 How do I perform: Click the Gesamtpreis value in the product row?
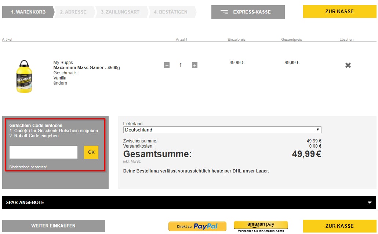[x=292, y=63]
